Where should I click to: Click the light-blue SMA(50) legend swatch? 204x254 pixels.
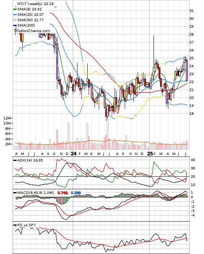point(15,20)
